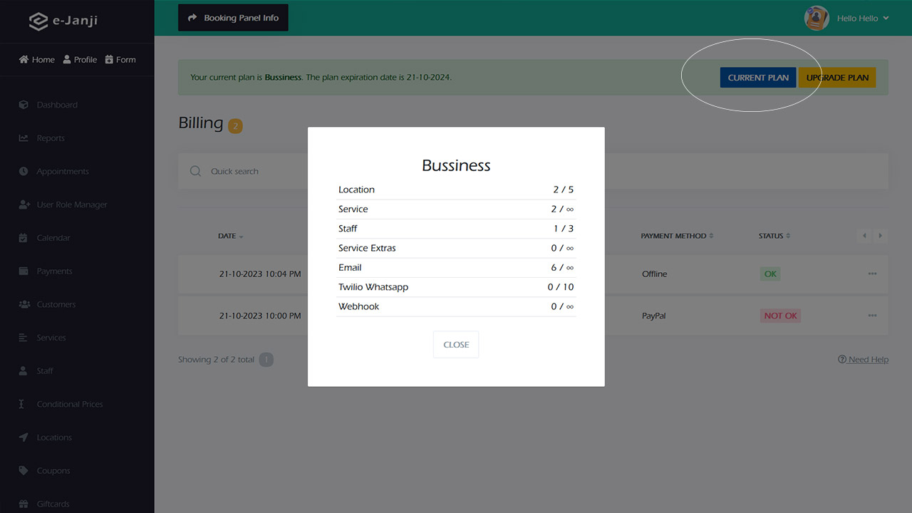Open three-dot menu for PayPal row
This screenshot has width=912, height=513.
click(872, 316)
